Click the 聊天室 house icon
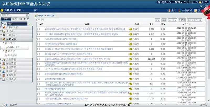 [6, 51]
